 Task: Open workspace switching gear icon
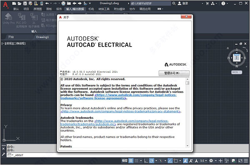pos(211,161)
